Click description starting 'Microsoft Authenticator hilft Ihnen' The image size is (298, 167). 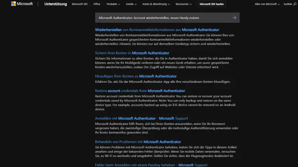point(166,128)
